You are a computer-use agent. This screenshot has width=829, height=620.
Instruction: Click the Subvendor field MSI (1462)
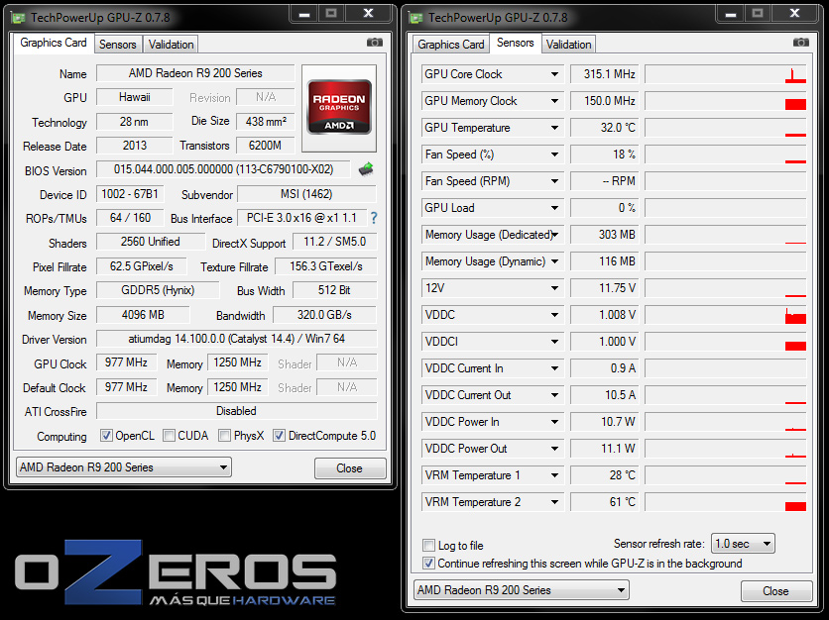306,194
